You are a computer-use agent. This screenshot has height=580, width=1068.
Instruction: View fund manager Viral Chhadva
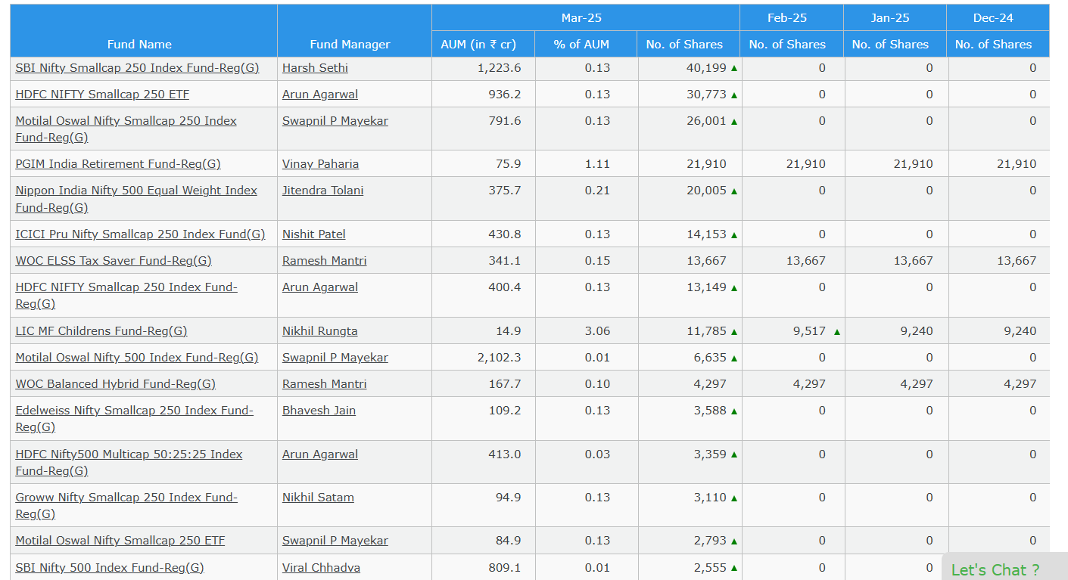321,568
